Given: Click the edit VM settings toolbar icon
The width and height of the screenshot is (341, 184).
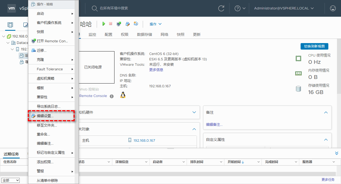Looking at the screenshot, I should (x=128, y=24).
